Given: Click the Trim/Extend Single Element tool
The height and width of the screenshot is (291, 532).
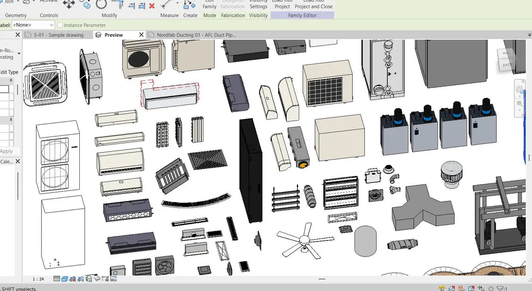Looking at the screenshot, I should click(x=132, y=6).
